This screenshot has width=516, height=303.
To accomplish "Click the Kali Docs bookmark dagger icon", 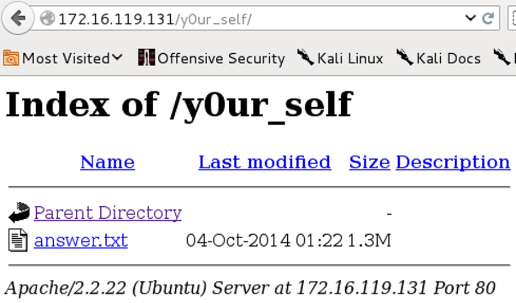I will click(405, 57).
